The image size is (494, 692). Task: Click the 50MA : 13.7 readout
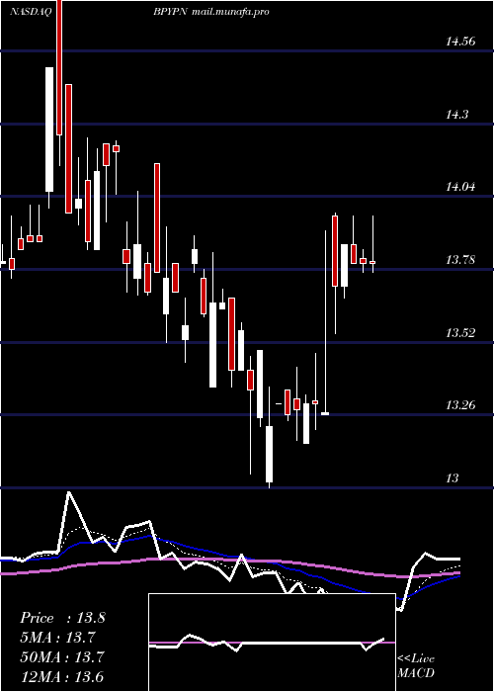tap(62, 657)
